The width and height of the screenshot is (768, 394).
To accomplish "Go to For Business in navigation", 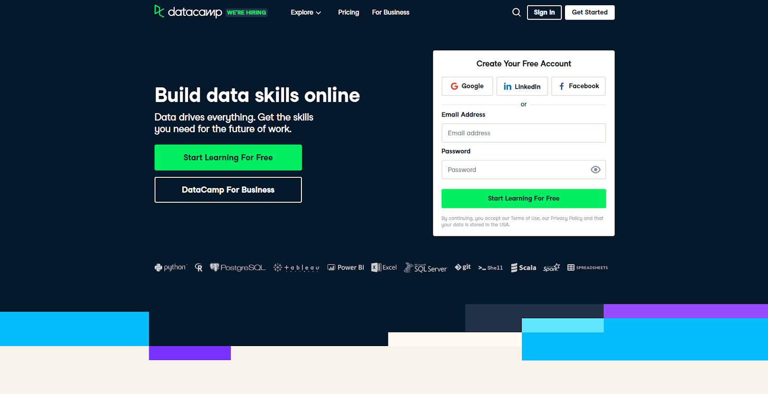I will 391,12.
